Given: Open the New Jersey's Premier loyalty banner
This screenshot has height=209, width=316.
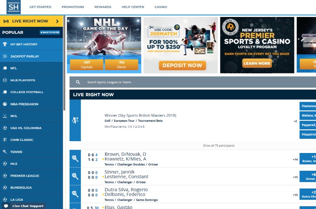Looking at the screenshot, I should click(x=257, y=45).
